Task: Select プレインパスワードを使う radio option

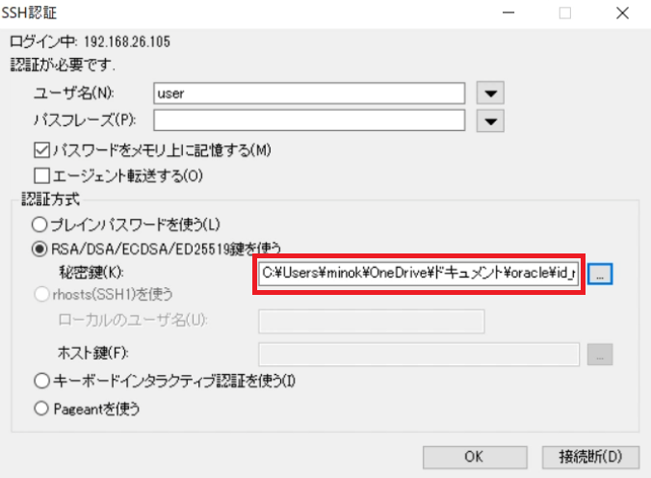Action: click(39, 225)
